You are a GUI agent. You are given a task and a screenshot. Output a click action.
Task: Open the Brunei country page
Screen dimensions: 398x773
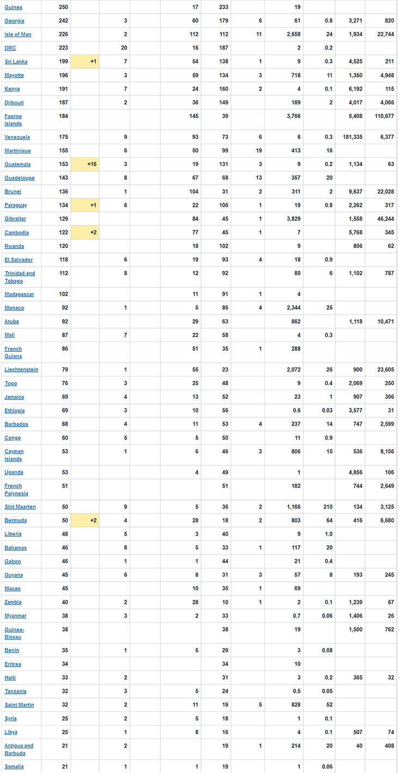(13, 192)
